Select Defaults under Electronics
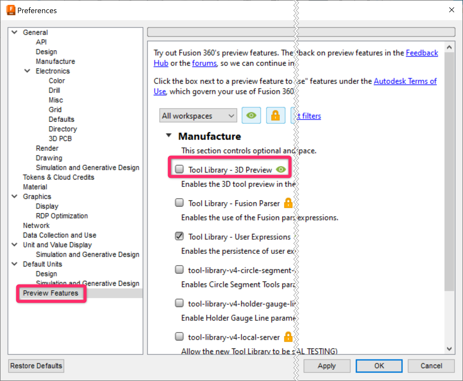Viewport: 463px width, 381px height. coord(61,119)
